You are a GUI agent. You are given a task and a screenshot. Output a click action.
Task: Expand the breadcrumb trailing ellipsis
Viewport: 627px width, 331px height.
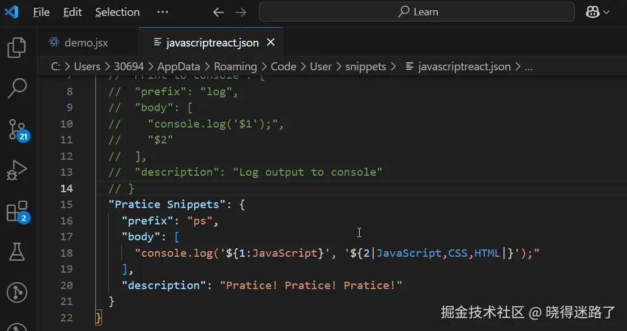point(528,66)
